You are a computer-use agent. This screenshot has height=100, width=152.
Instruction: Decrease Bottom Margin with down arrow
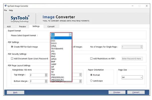46,82
